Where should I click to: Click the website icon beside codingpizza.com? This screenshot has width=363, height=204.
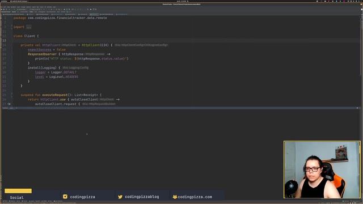point(175,197)
